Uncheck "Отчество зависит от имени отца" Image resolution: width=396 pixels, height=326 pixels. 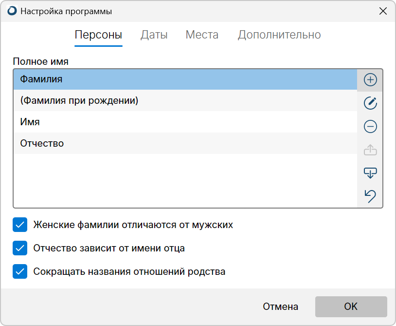pos(20,248)
